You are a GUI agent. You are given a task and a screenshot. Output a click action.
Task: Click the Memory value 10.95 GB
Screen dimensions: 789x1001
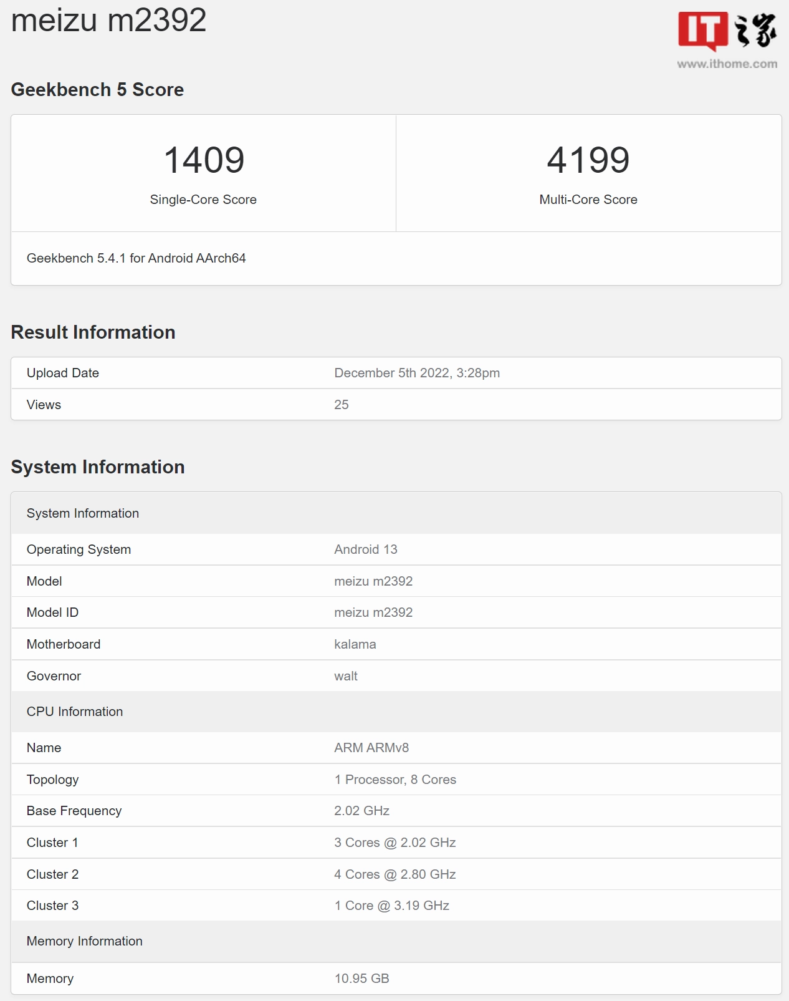(362, 979)
